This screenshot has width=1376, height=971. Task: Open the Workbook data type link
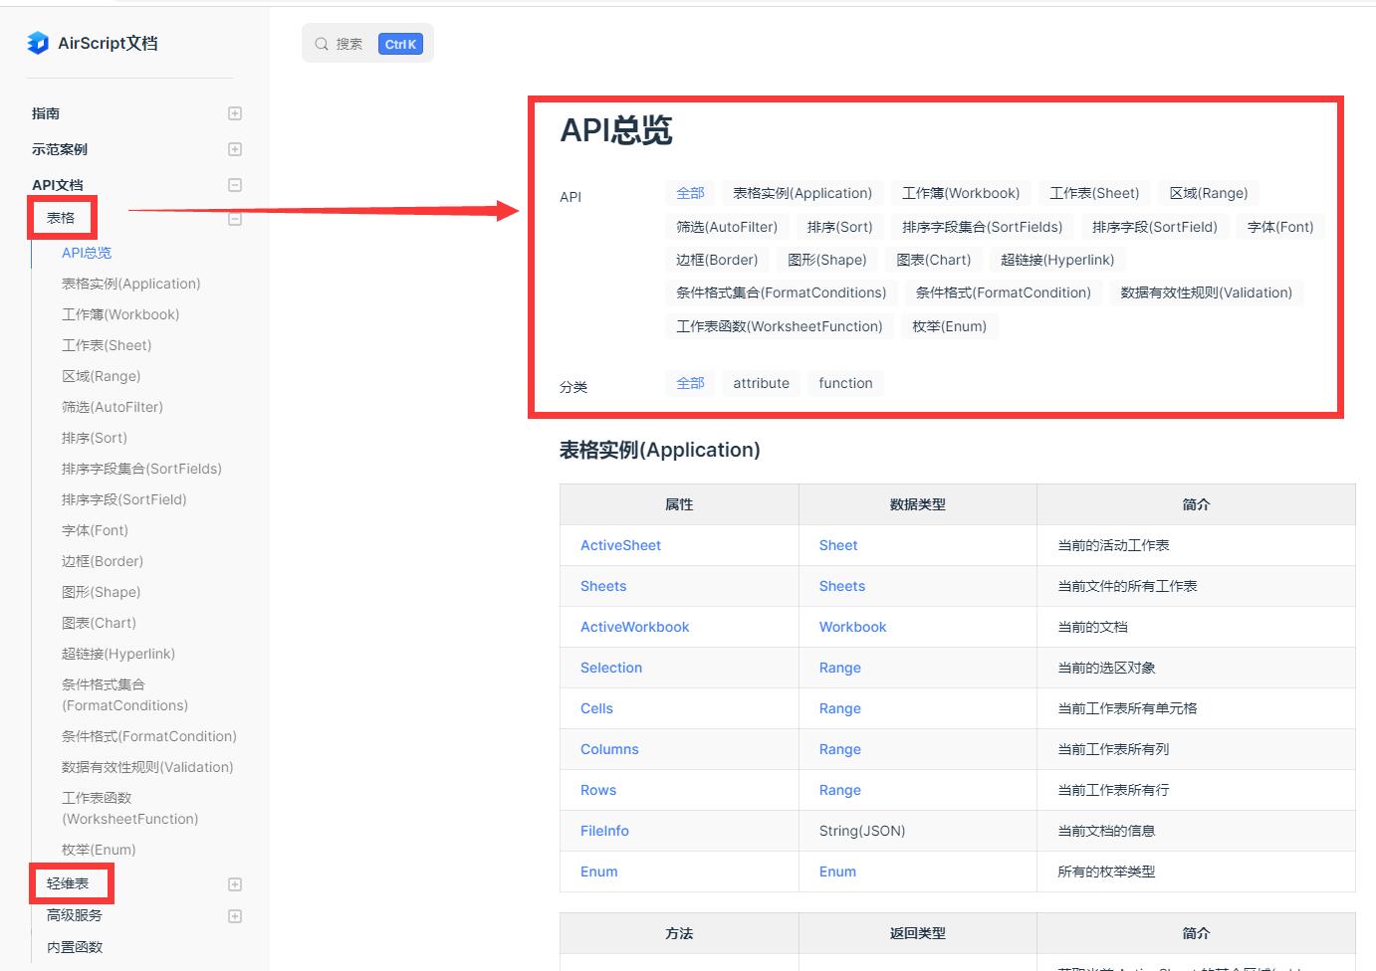[x=852, y=627]
